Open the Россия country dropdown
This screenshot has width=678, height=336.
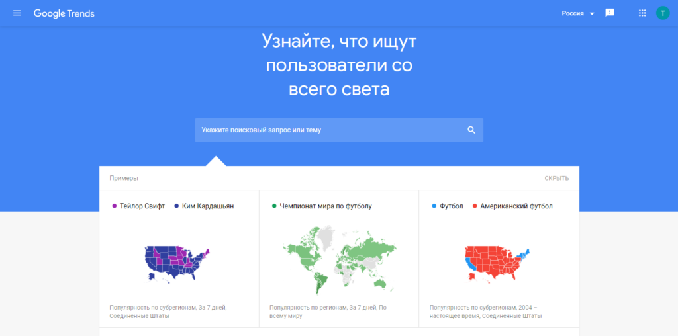point(578,13)
